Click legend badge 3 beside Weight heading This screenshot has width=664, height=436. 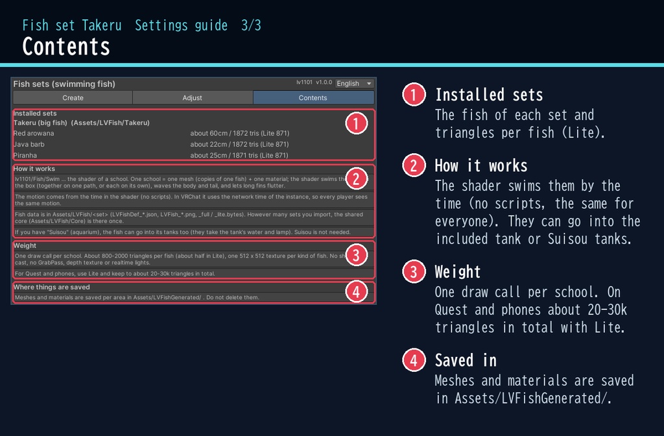pyautogui.click(x=414, y=272)
